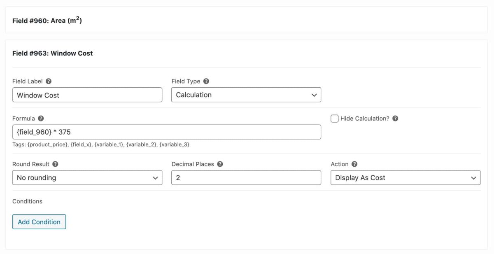Click the Conditions section label

tap(28, 201)
